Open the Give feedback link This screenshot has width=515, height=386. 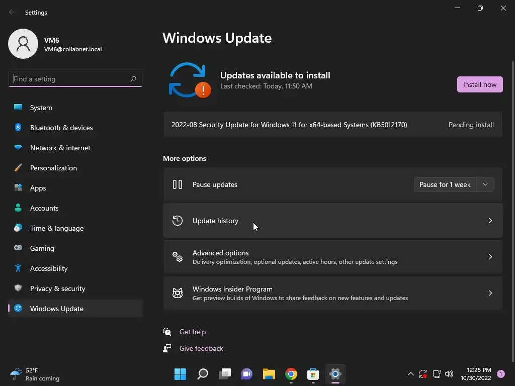(x=201, y=348)
